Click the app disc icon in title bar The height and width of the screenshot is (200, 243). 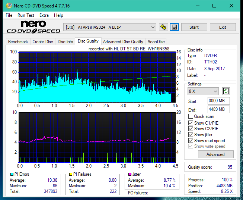[x=9, y=6]
